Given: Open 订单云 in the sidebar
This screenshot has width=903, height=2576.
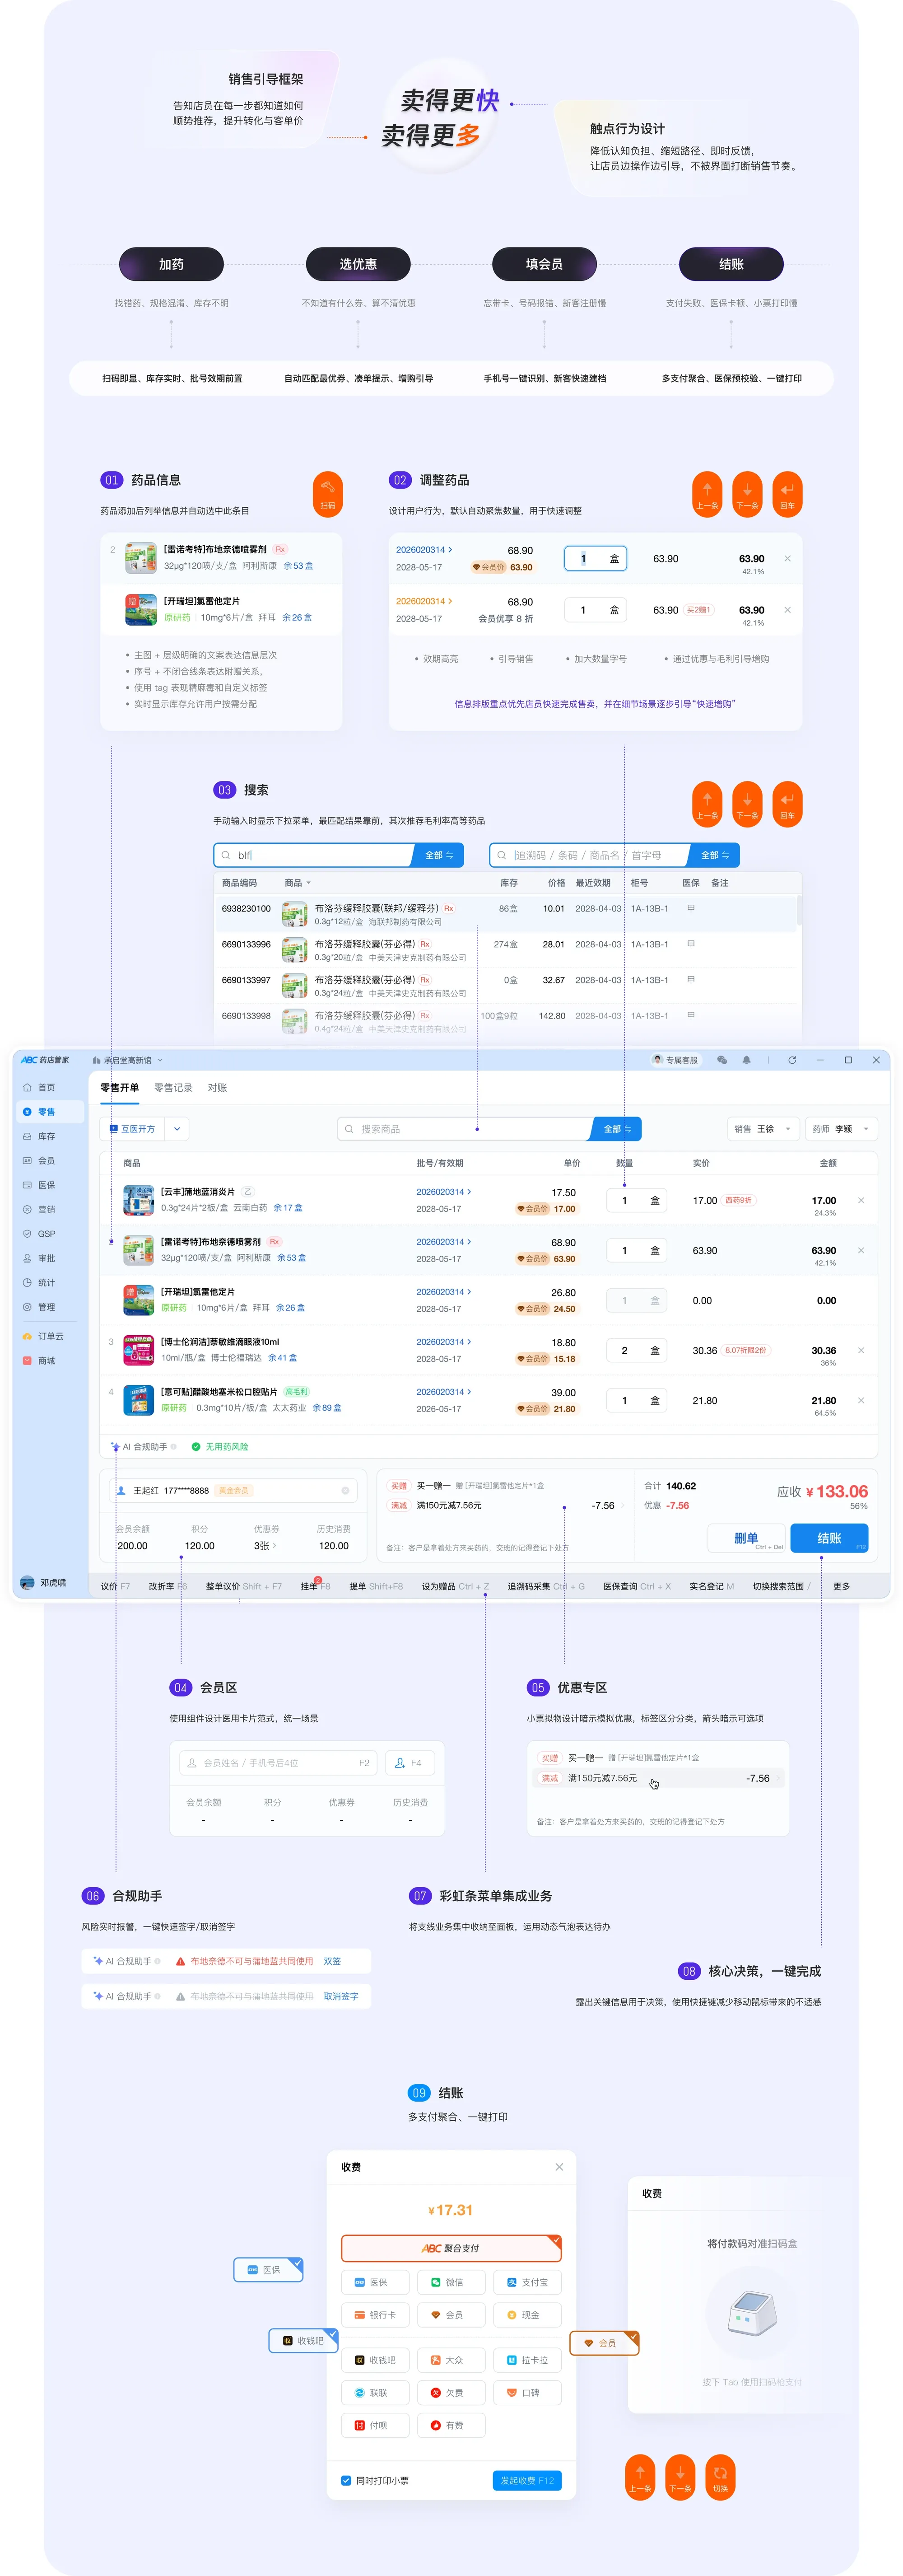Looking at the screenshot, I should pyautogui.click(x=43, y=1336).
